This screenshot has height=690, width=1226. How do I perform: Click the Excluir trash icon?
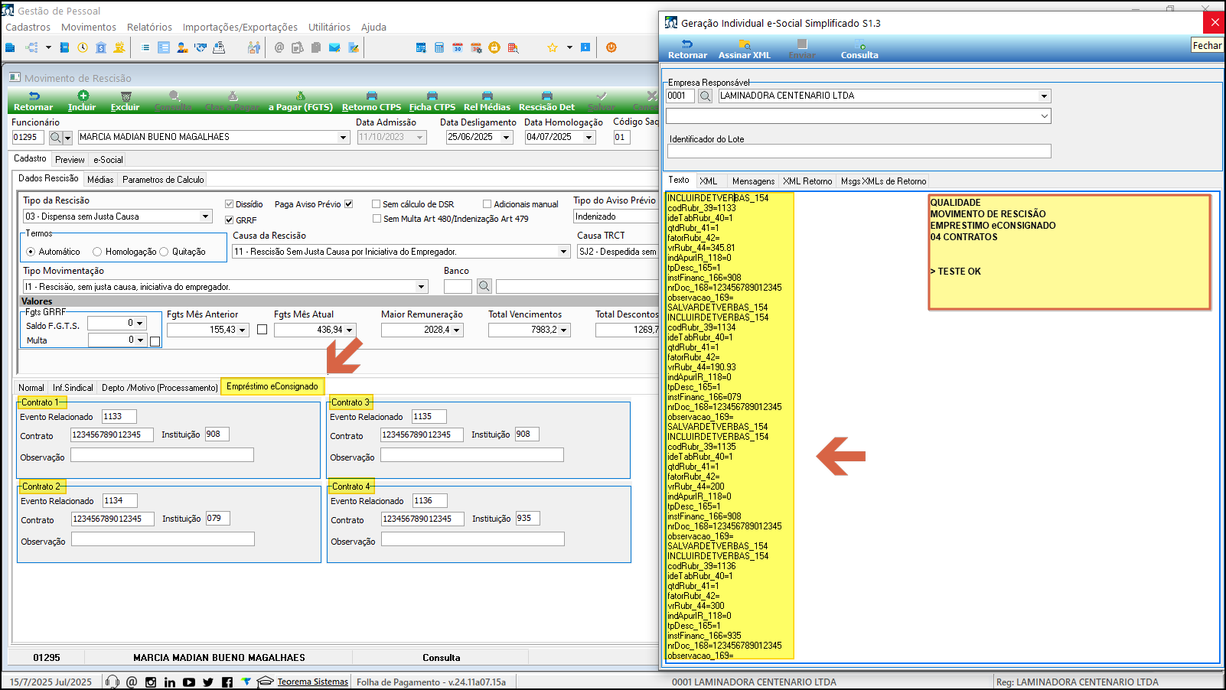point(126,96)
